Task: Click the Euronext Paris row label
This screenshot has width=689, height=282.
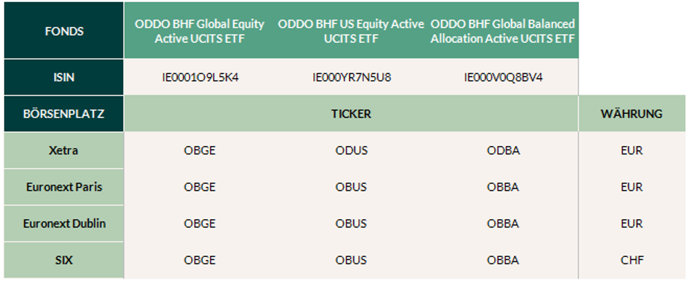Action: point(64,187)
